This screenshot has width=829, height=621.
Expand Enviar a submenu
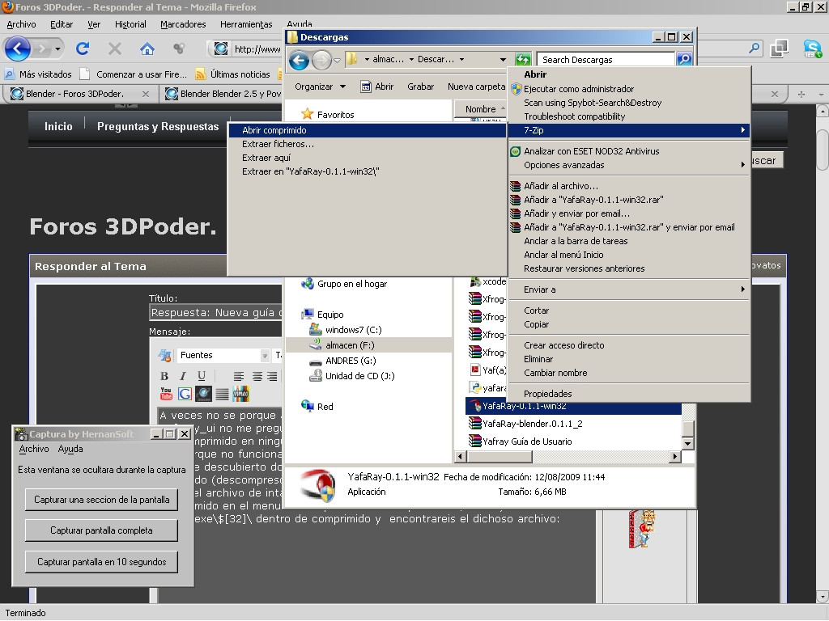[x=628, y=290]
